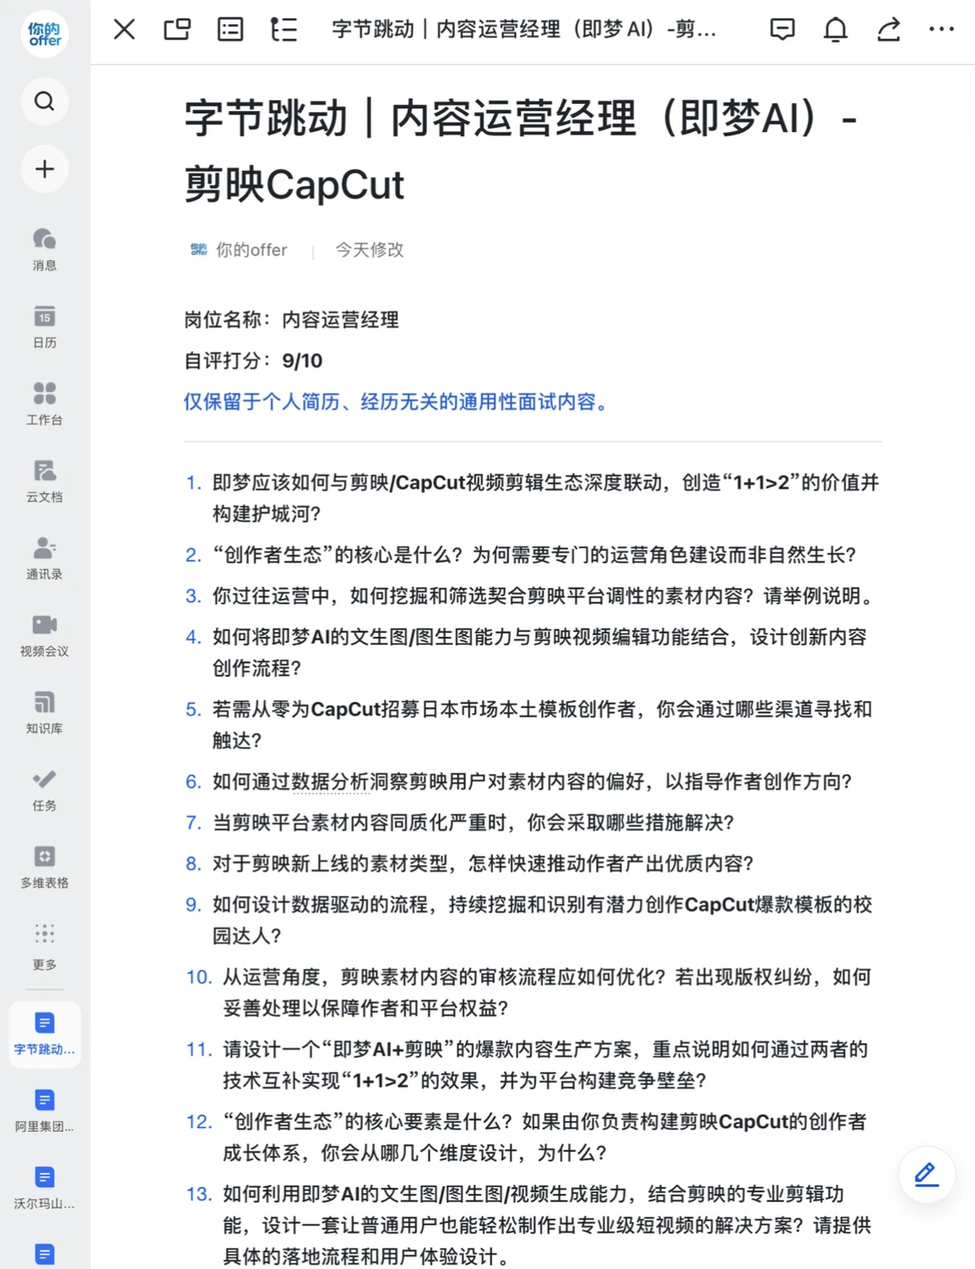Screen dimensions: 975x1269
Task: Open the 工作台 workbench icon
Action: [x=44, y=400]
